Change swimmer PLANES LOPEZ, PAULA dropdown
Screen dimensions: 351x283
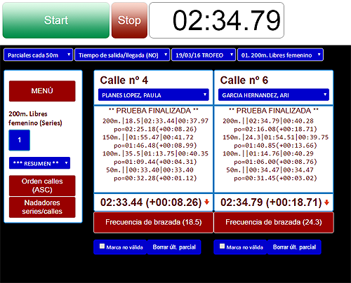tap(154, 95)
